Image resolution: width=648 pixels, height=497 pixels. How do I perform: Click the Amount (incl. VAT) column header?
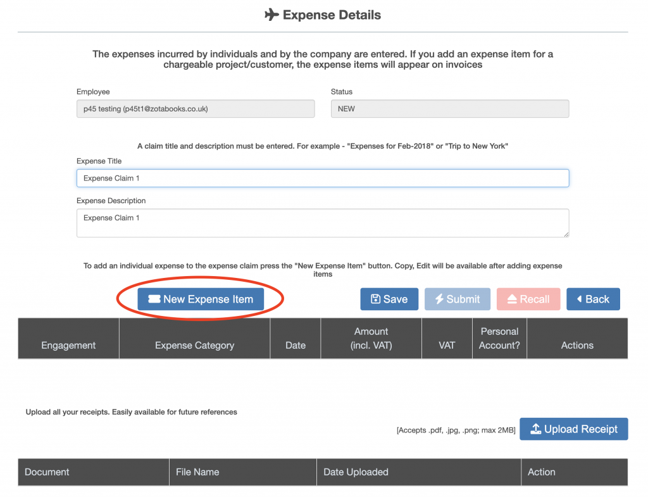pos(371,338)
